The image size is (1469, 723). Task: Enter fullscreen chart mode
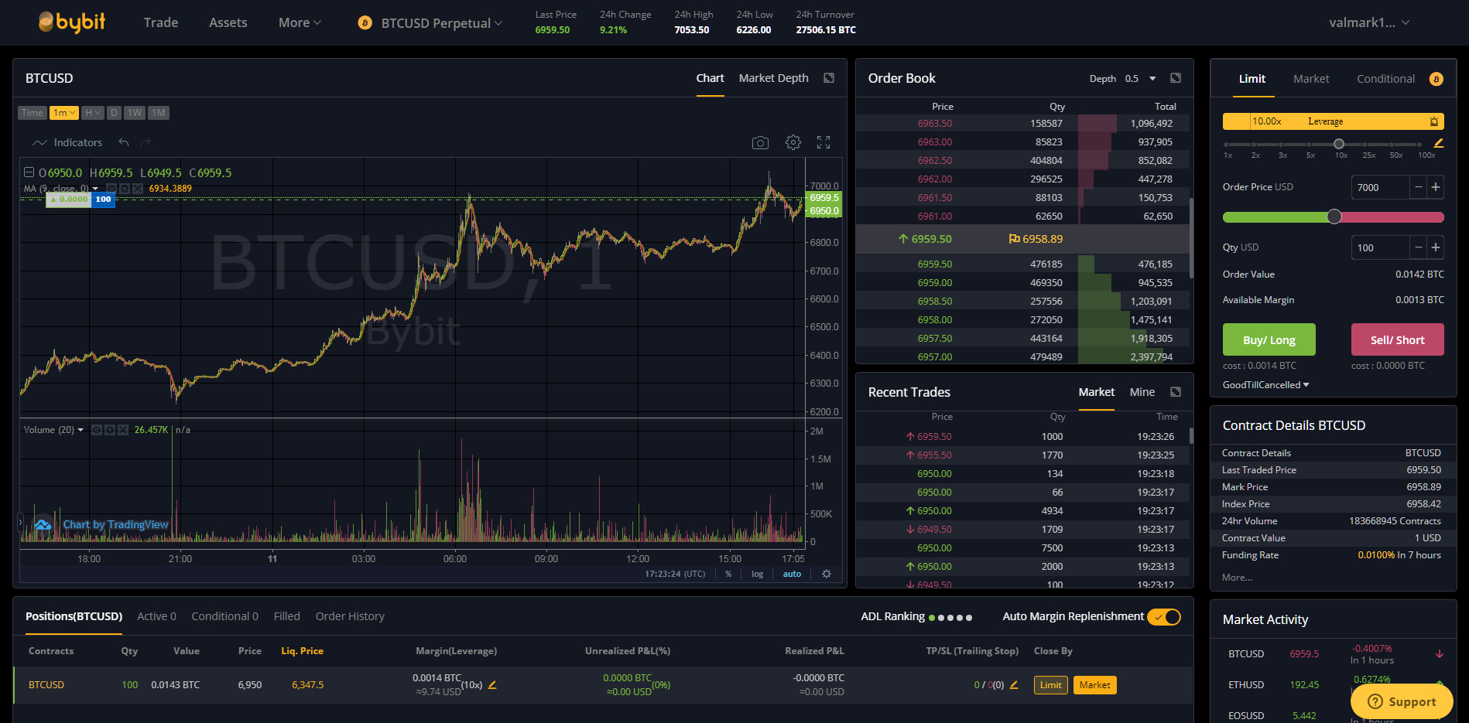click(x=824, y=142)
